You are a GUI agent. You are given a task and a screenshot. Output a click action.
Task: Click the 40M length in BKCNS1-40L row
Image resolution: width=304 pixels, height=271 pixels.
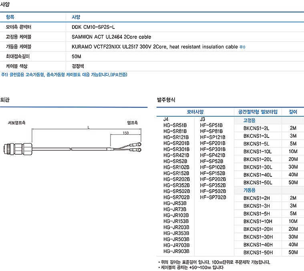(293, 175)
